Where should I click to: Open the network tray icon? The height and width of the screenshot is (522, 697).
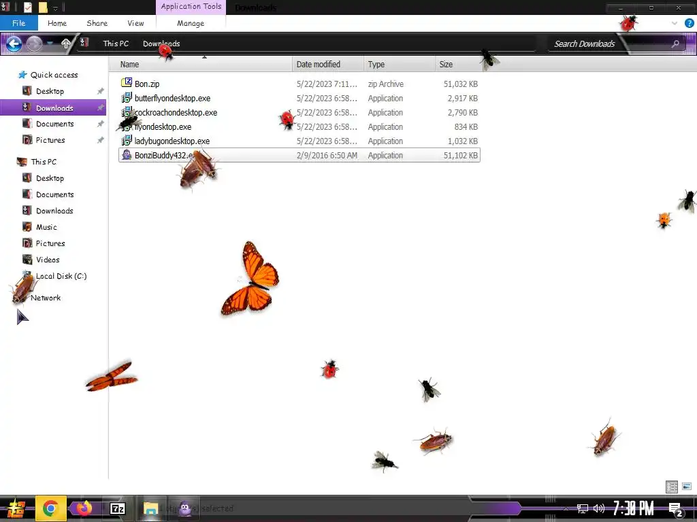pyautogui.click(x=583, y=508)
